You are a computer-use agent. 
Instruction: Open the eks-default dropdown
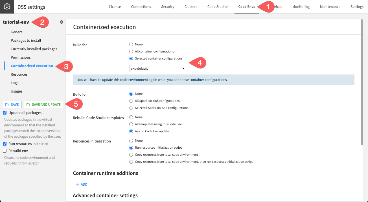coord(158,68)
